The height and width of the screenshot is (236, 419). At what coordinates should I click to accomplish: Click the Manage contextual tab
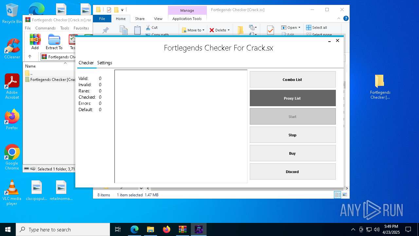tap(187, 10)
